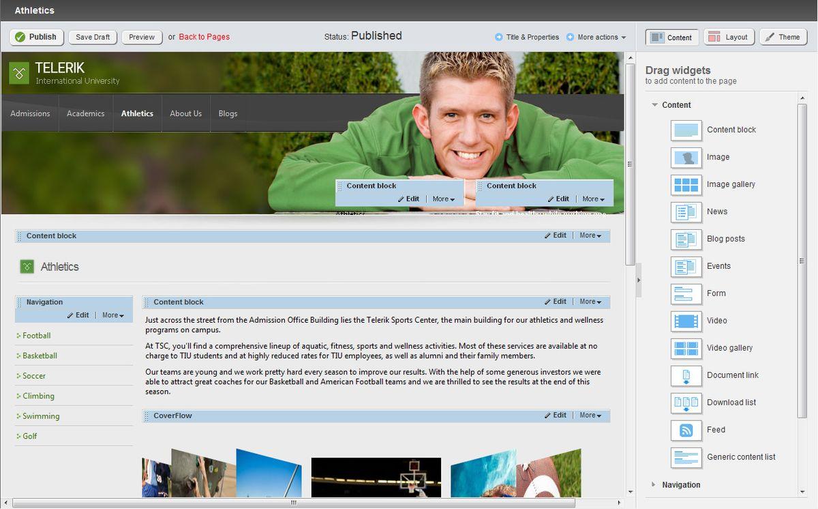Open More menu of main text Content block
The width and height of the screenshot is (818, 509).
[590, 302]
